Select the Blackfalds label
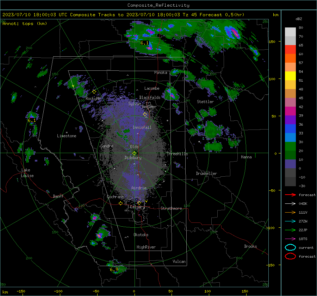This screenshot has height=296, width=317. coord(150,97)
